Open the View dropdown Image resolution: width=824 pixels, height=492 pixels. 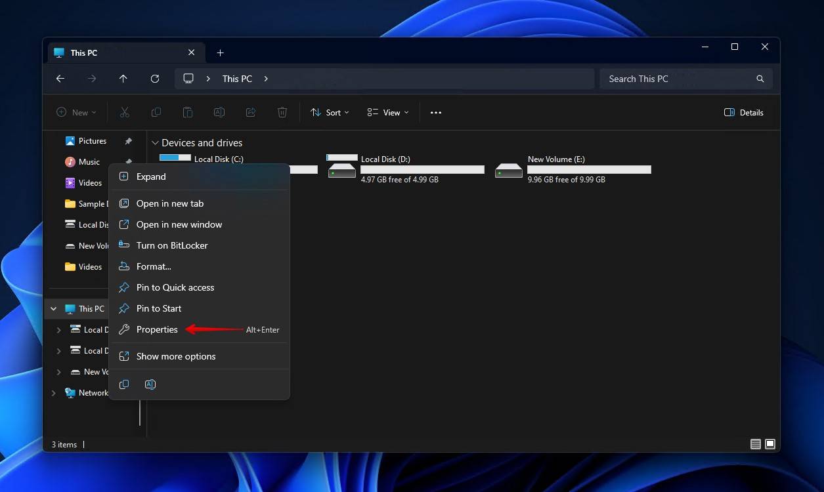[x=388, y=112]
